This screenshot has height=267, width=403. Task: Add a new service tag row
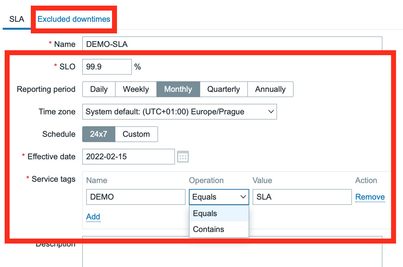click(93, 217)
